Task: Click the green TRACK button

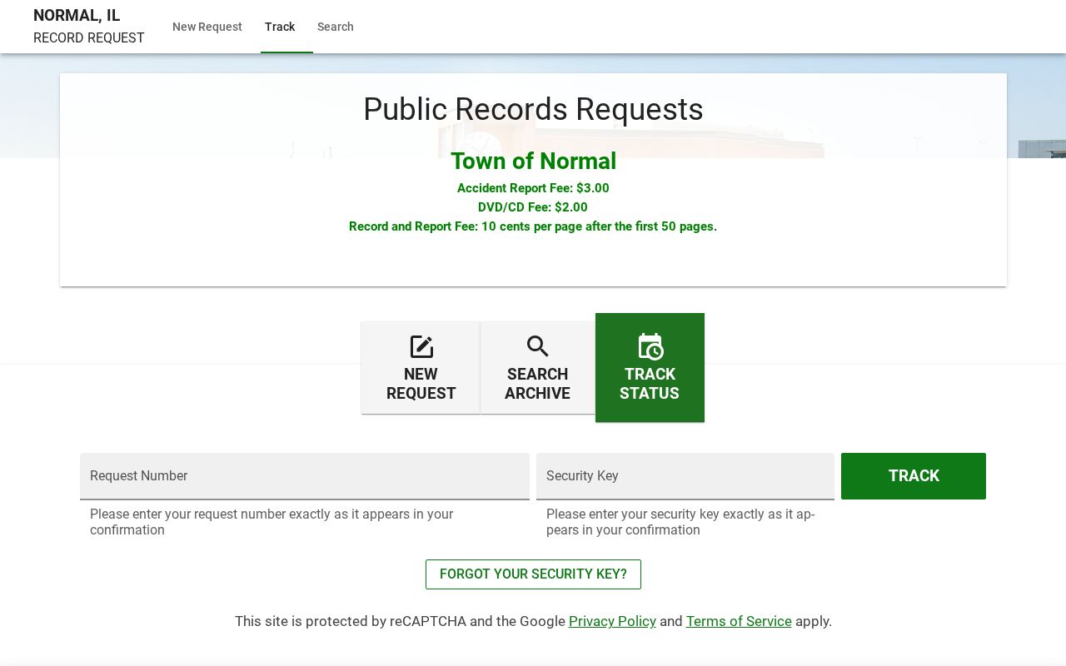Action: tap(914, 476)
